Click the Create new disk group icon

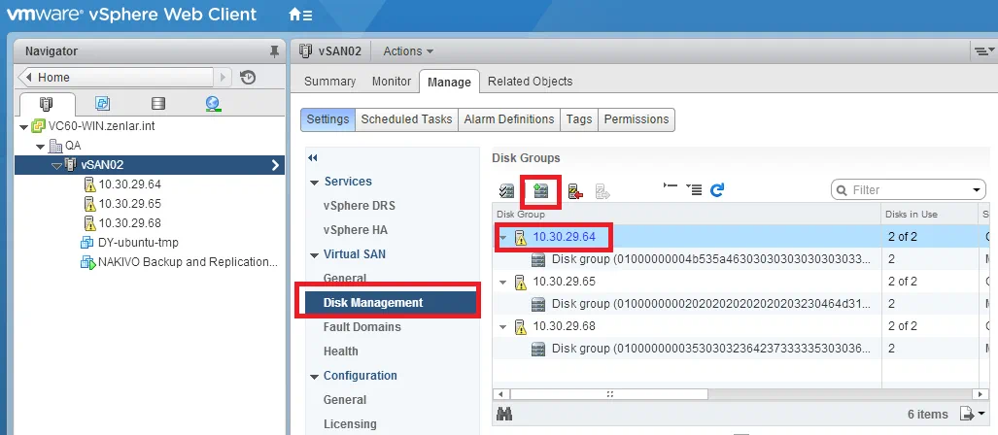pos(541,191)
